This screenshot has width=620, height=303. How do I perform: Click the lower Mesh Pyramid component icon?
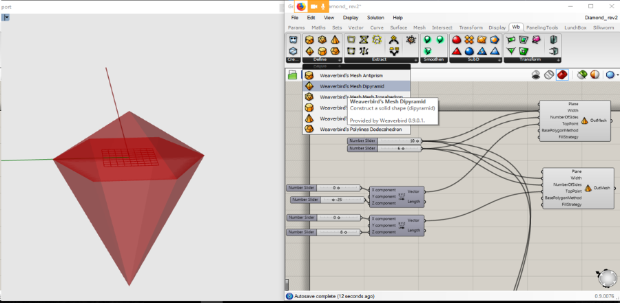[588, 188]
